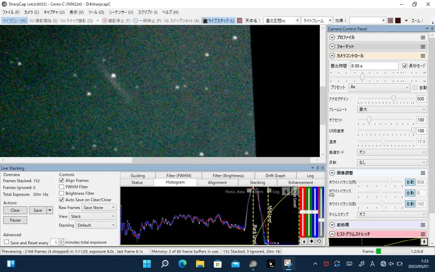This screenshot has height=272, width=435.
Task: Open the Raw Frames Save None dropdown
Action: pyautogui.click(x=99, y=207)
